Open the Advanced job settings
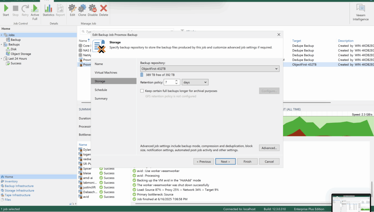This screenshot has height=212, width=374. [269, 148]
